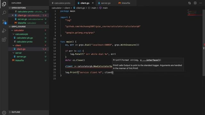This screenshot has width=205, height=115.
Task: Open the More Actions ellipsis menu
Action: point(201,3)
